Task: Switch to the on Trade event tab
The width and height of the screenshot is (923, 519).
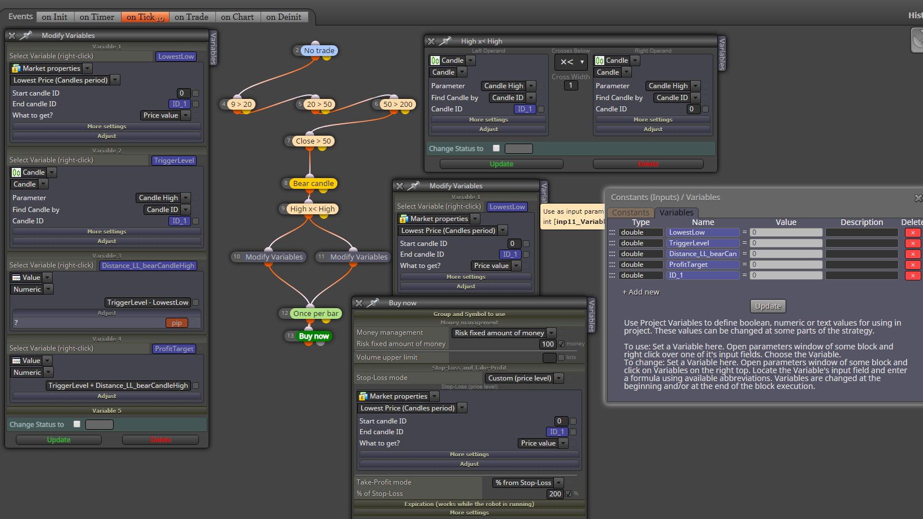Action: click(192, 17)
